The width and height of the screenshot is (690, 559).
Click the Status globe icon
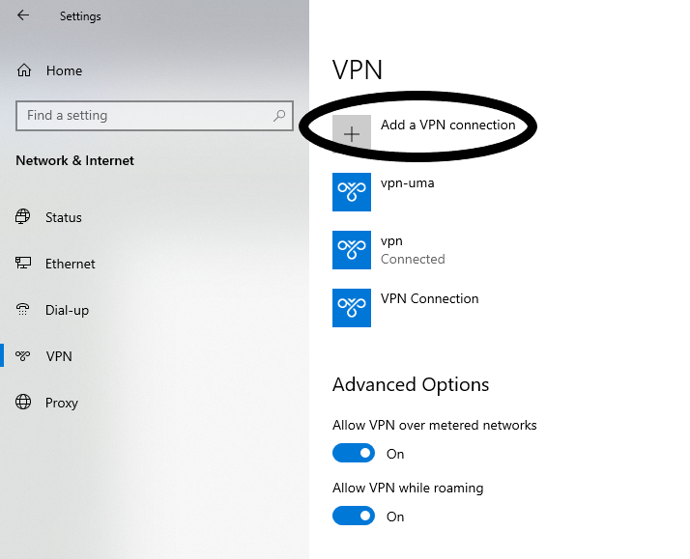tap(23, 217)
